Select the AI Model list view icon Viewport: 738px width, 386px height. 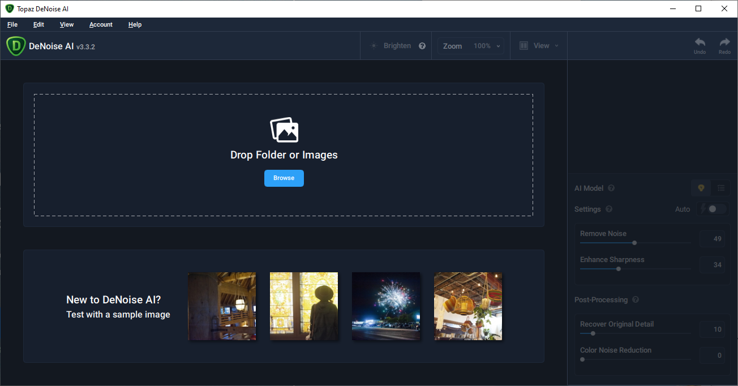click(721, 188)
